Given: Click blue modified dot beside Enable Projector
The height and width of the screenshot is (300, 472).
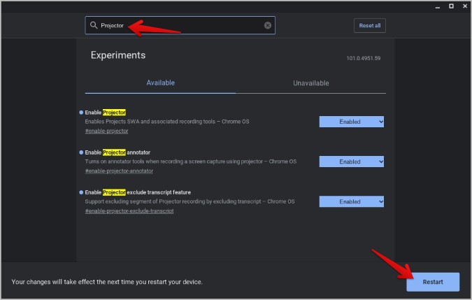Looking at the screenshot, I should click(x=81, y=112).
